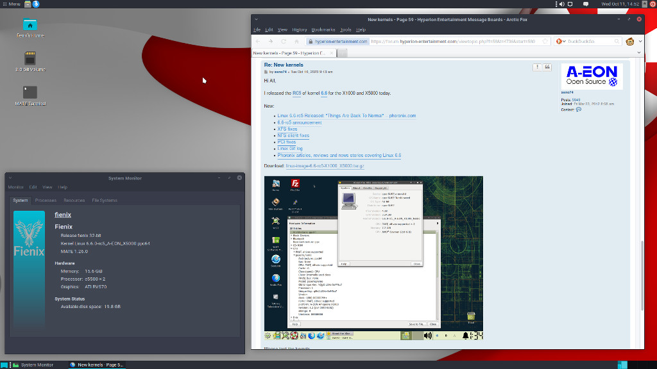Expand the toolbar overflow chevron
The width and height of the screenshot is (657, 369).
tap(640, 42)
